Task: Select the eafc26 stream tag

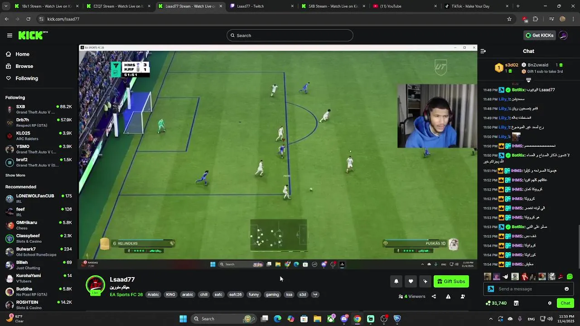Action: [235, 295]
